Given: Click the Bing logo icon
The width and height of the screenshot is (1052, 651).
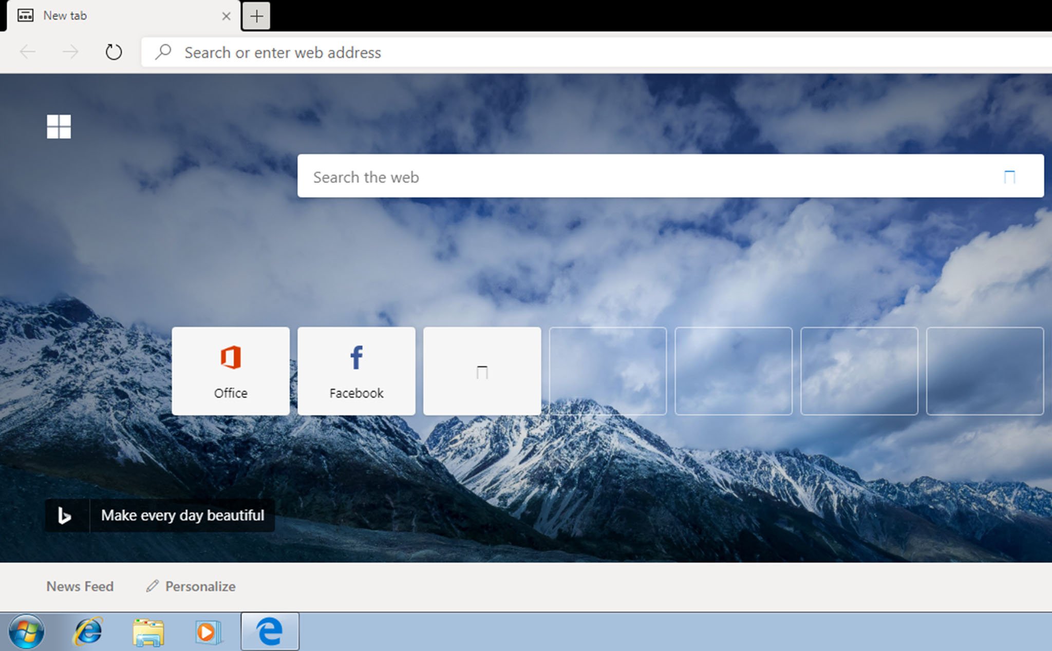Looking at the screenshot, I should pos(65,515).
